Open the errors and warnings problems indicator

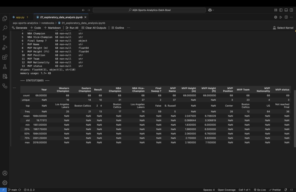click(29, 190)
